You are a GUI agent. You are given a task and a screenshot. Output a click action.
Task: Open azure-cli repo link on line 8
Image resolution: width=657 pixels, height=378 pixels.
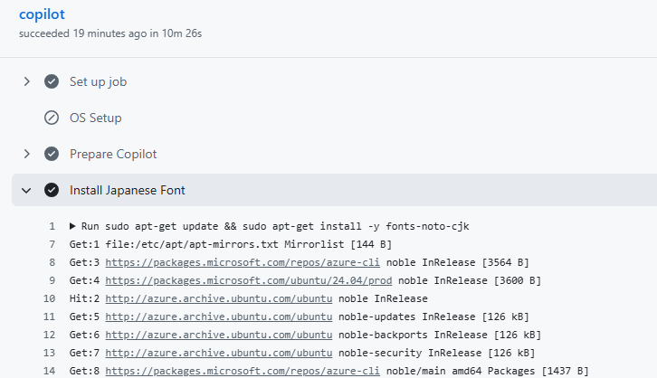243,262
